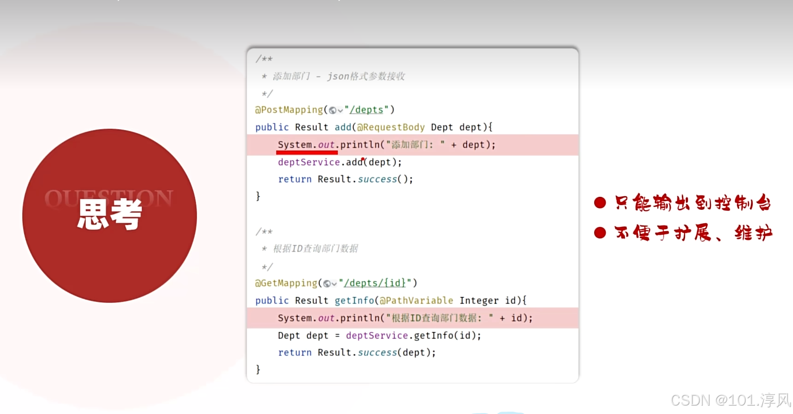793x414 pixels.
Task: Click "Dept dept = deptService.getInfo(id);" line
Action: (x=380, y=335)
